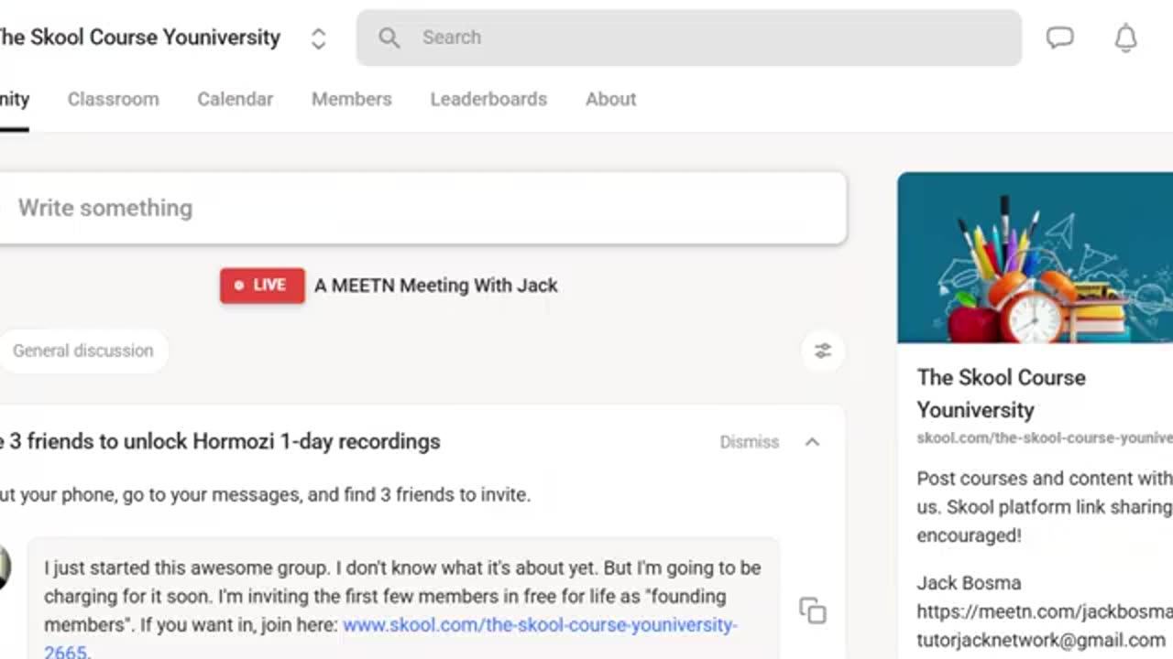
Task: Open the Leaderboards tab
Action: coord(488,99)
